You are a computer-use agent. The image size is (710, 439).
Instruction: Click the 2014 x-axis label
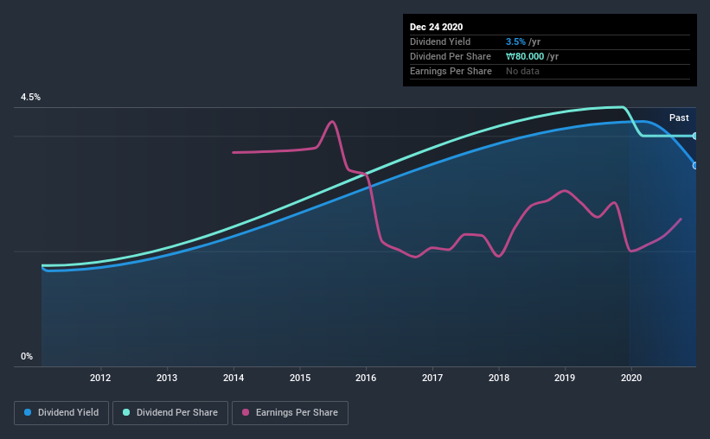[x=233, y=378]
